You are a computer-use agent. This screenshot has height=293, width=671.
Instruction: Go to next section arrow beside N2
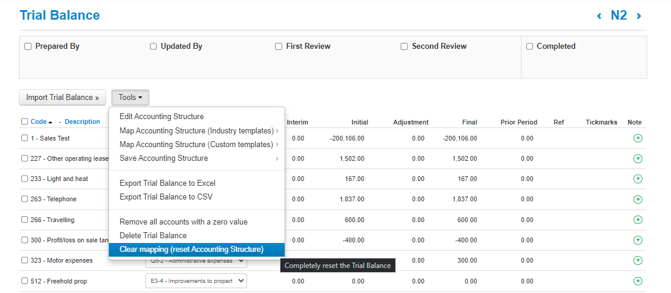[x=639, y=16]
